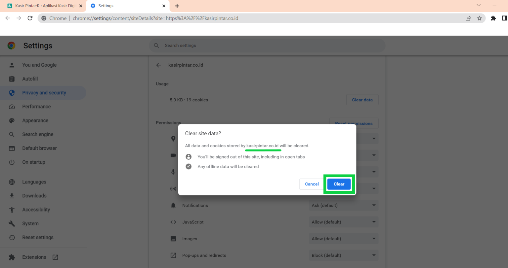
Task: Select the Privacy and security shield icon
Action: pos(12,93)
